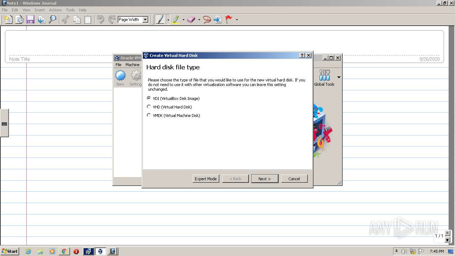
Task: Select the Highlighter tool
Action: point(176,20)
